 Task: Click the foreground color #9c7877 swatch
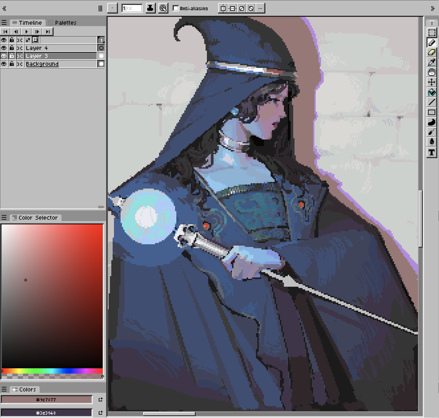(46, 400)
